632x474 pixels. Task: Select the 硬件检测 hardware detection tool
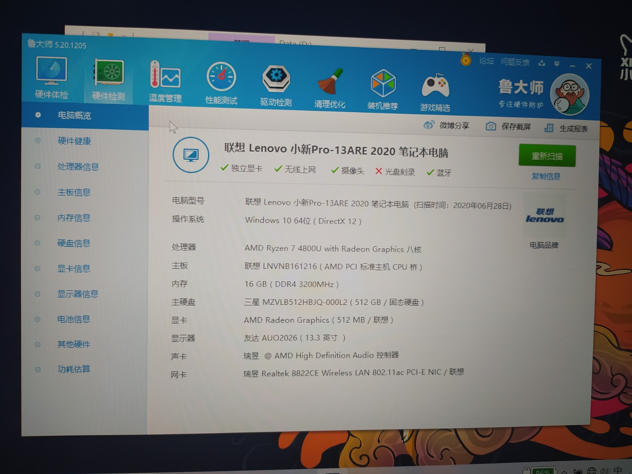click(109, 80)
